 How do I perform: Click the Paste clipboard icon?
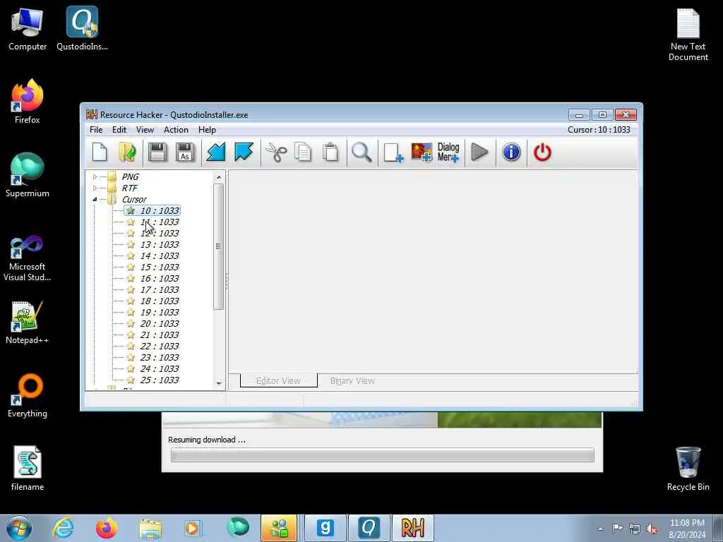coord(330,152)
